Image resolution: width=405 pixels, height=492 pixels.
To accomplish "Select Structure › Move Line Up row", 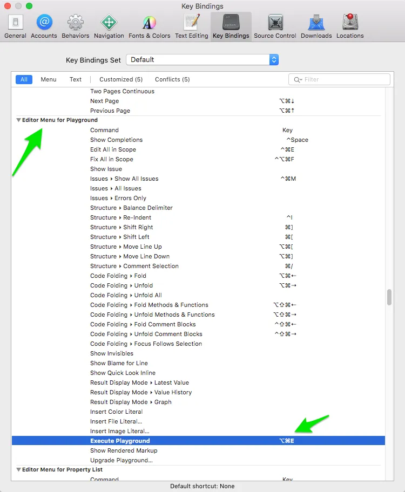I will click(198, 247).
